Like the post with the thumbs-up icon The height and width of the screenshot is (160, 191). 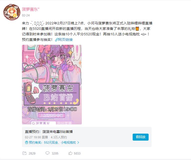coord(70,153)
